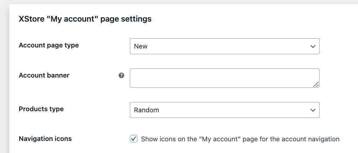Click the "Account page type" field label
The image size is (358, 153).
49,45
